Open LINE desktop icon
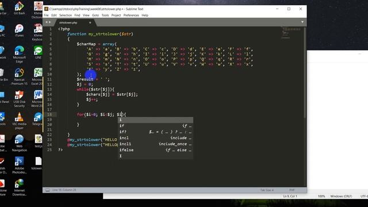Viewport: 368px width, 207px height. point(38,52)
